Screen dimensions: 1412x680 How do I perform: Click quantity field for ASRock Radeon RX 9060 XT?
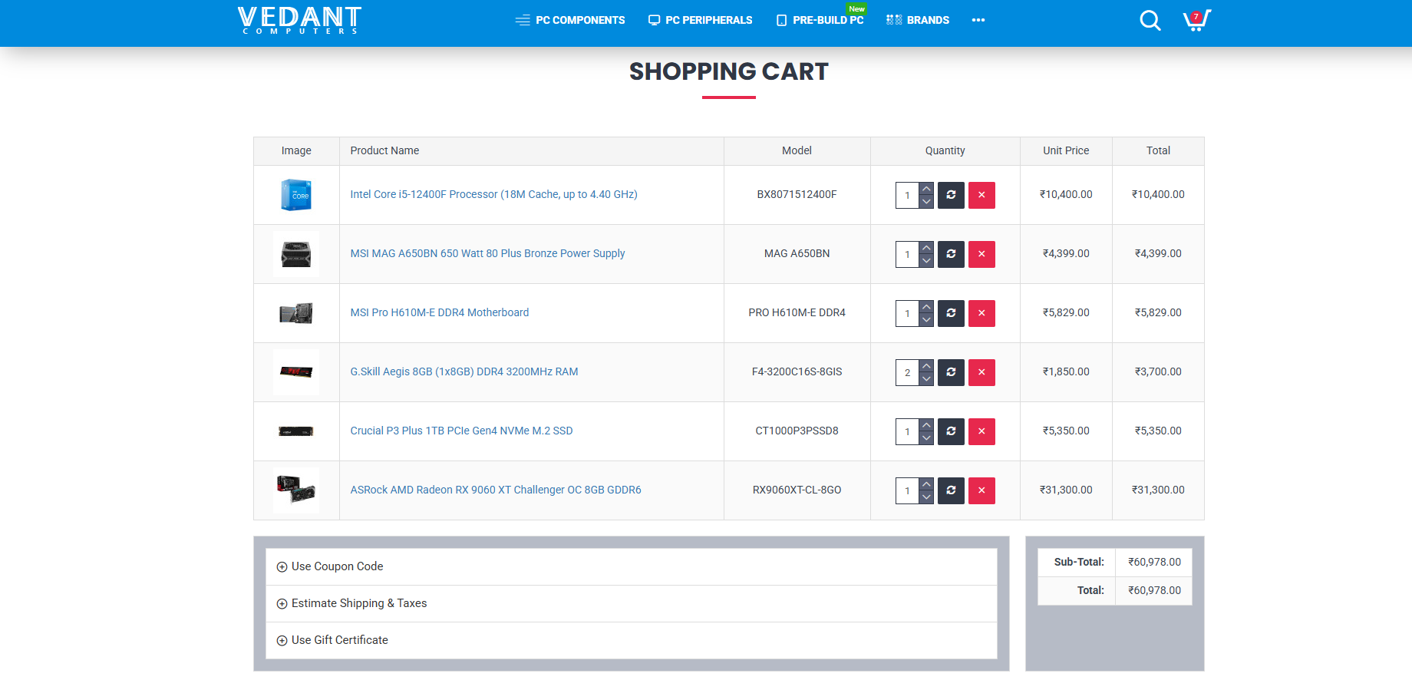tap(907, 490)
